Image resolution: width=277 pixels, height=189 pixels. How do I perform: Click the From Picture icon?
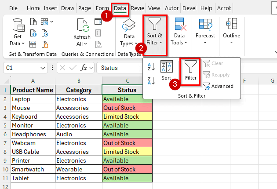[44, 22]
